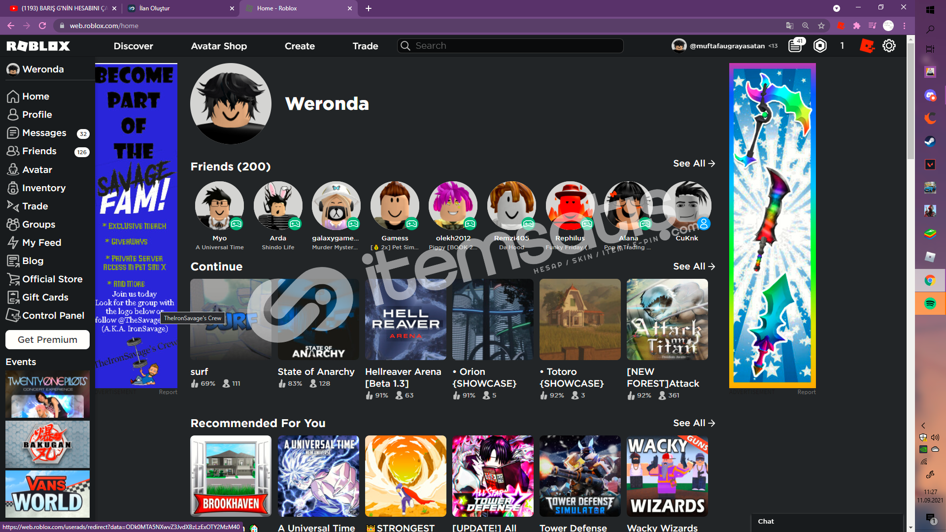This screenshot has height=532, width=946.
Task: Click the browser reload button
Action: point(42,26)
